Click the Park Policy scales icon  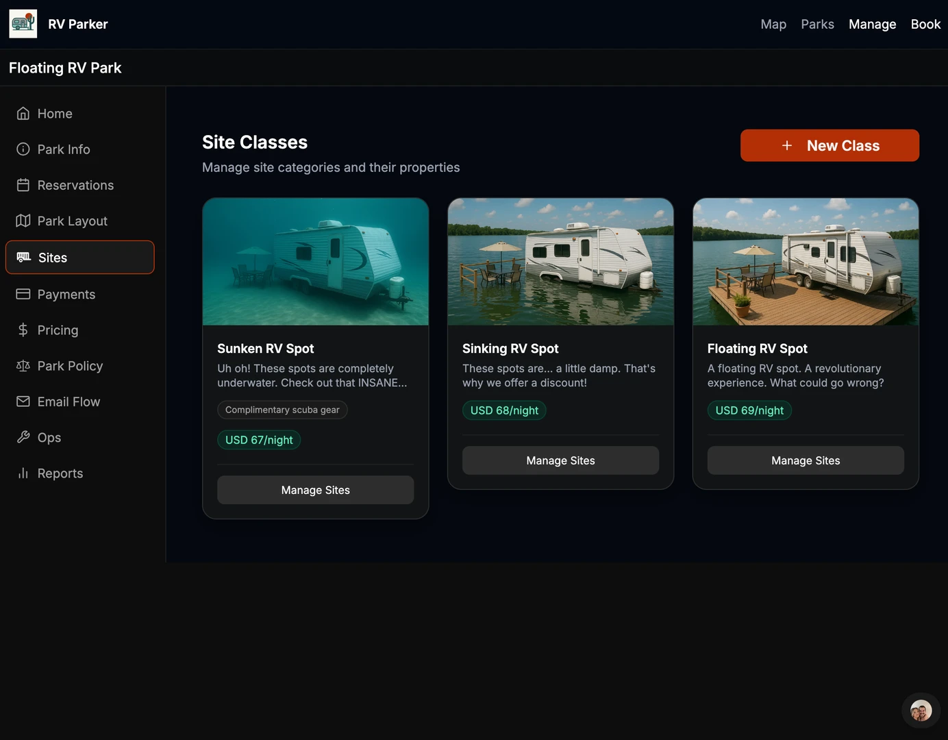(23, 366)
